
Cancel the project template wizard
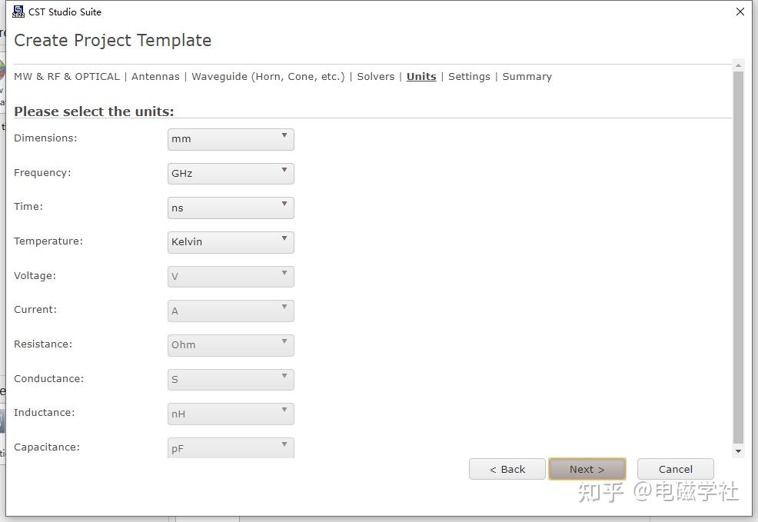[675, 469]
